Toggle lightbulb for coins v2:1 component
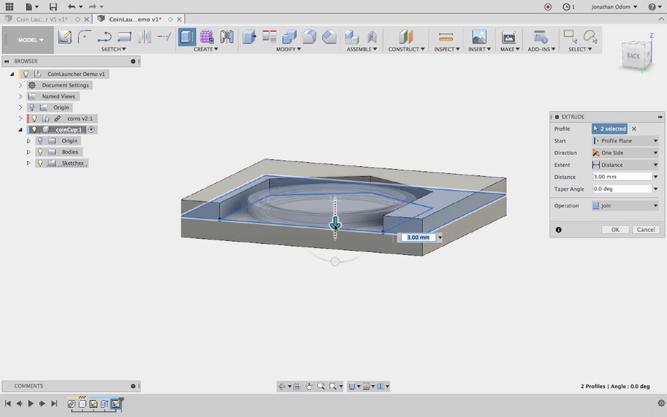The width and height of the screenshot is (667, 417). (x=34, y=119)
